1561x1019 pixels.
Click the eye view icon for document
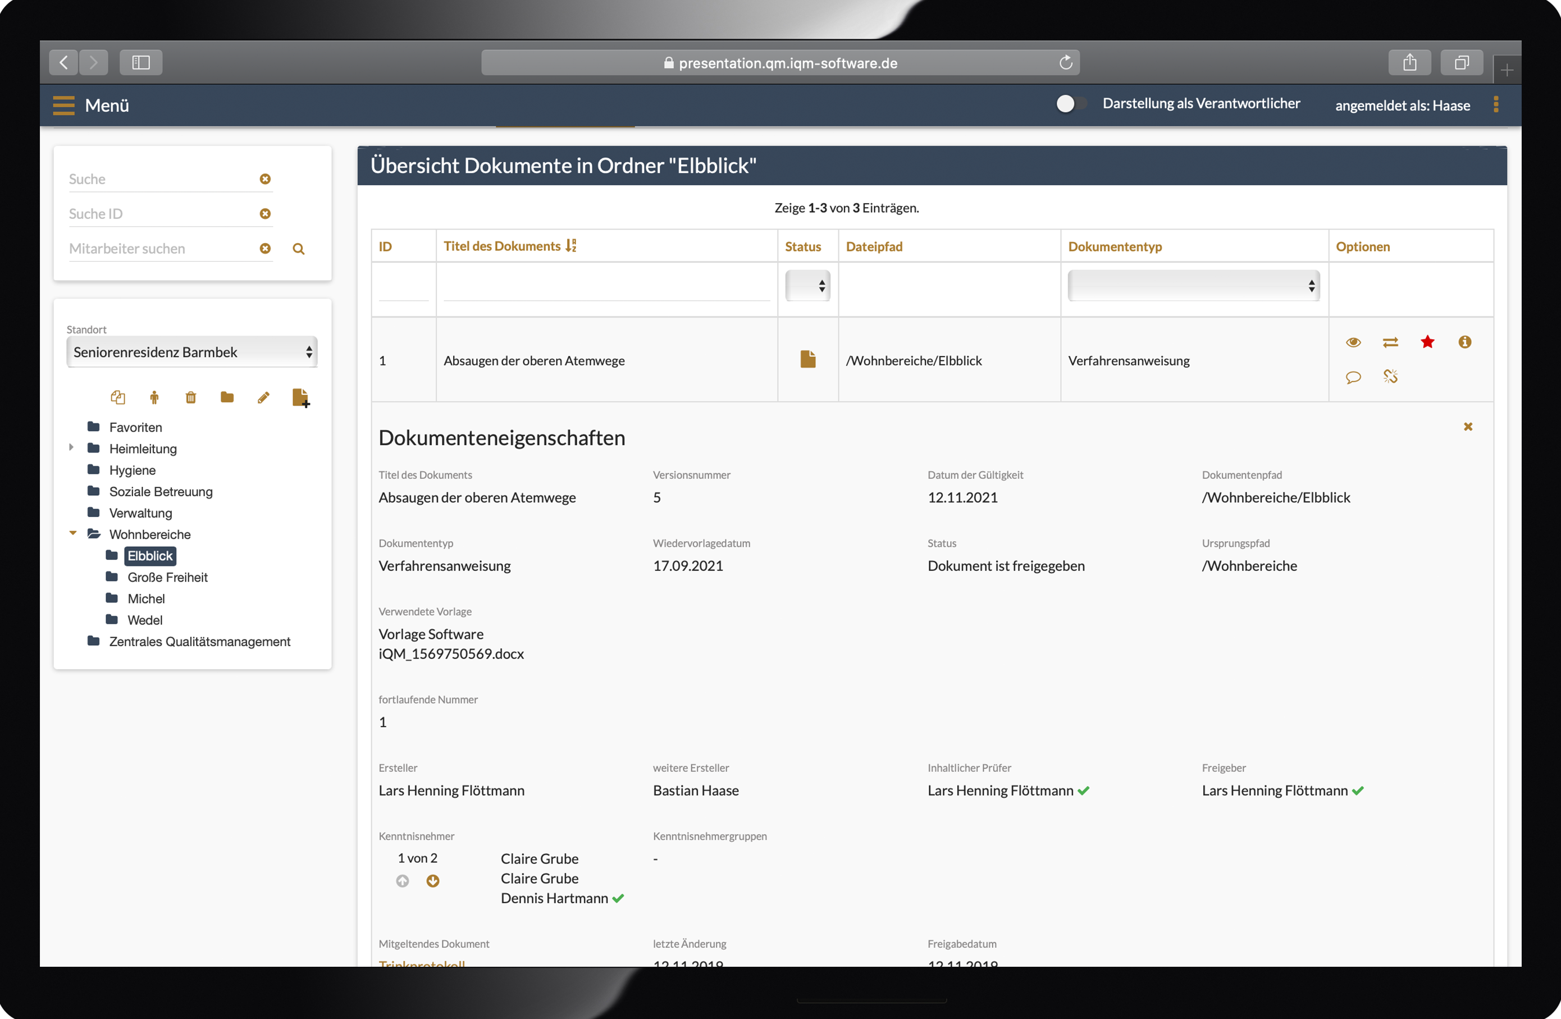pyautogui.click(x=1353, y=342)
